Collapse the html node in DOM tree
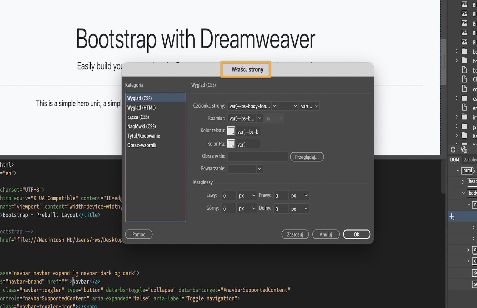 pyautogui.click(x=458, y=171)
